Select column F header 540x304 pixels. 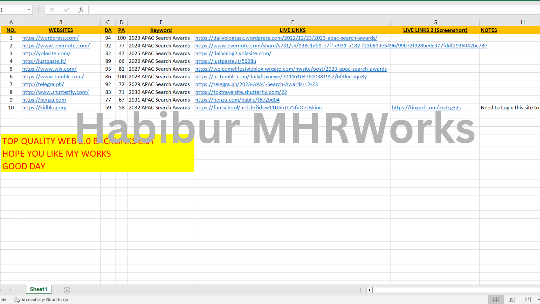pos(292,22)
